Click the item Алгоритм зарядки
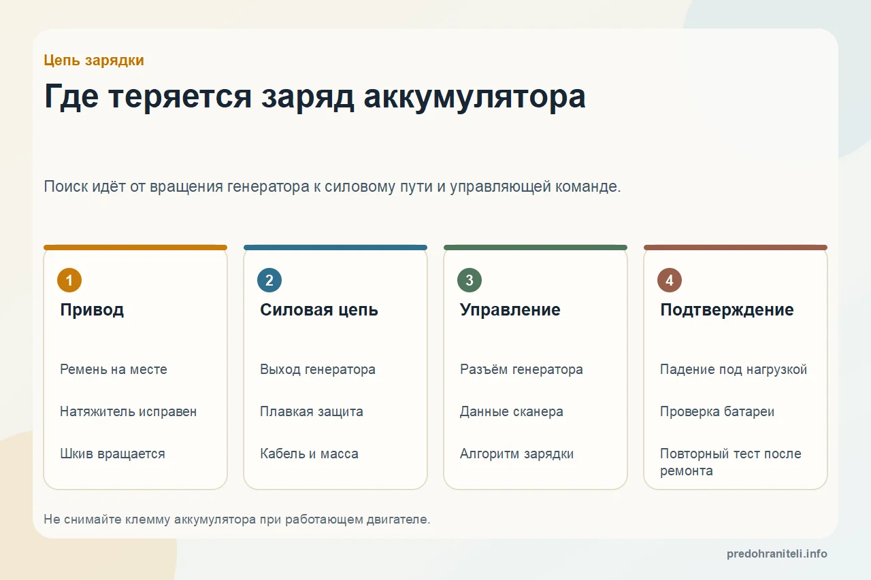Screen dimensions: 871x580 coord(517,454)
